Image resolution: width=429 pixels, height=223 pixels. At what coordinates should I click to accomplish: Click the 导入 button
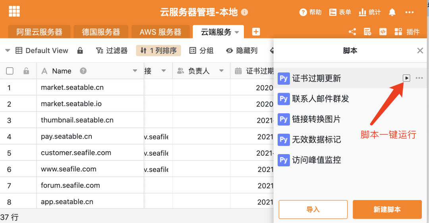pos(313,210)
